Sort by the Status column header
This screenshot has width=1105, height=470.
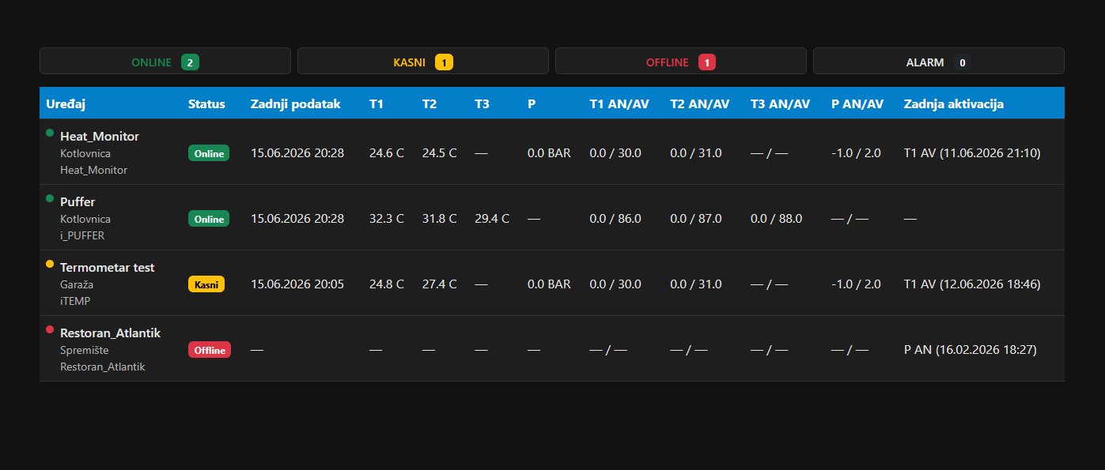point(206,103)
